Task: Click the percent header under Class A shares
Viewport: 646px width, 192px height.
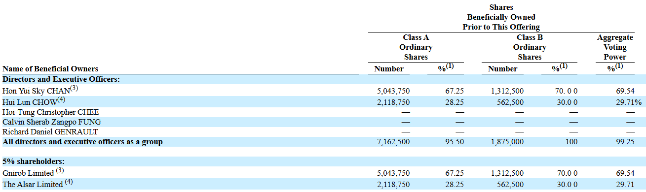Action: (446, 68)
